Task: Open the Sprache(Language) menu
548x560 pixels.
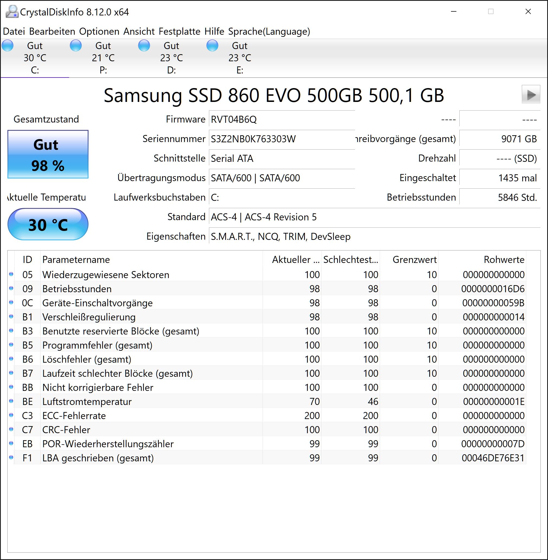Action: pos(269,31)
